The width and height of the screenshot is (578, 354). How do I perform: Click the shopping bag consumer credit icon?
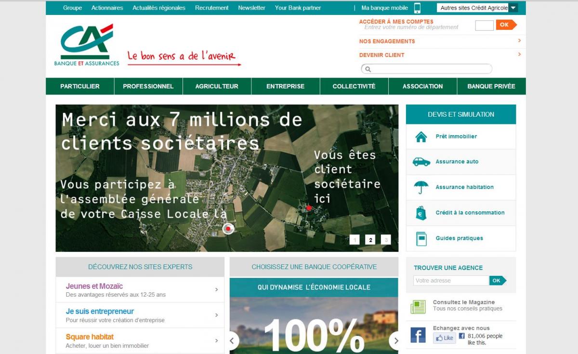pyautogui.click(x=421, y=213)
